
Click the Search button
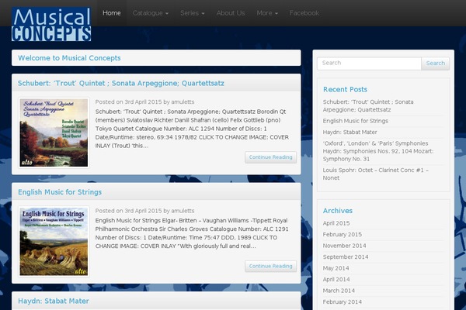tap(436, 64)
